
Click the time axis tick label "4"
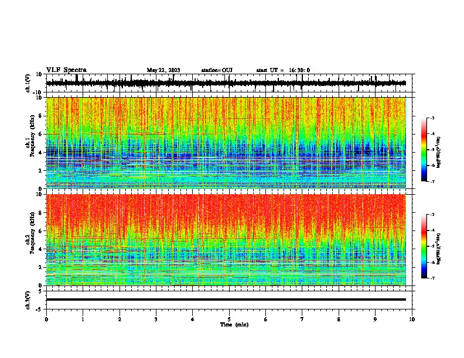[x=193, y=319]
